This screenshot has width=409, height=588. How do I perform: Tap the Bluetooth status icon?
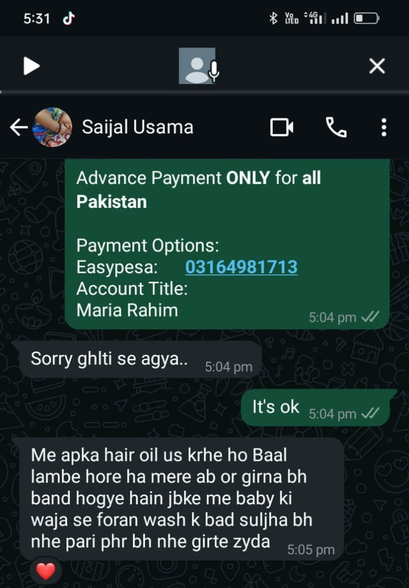(x=273, y=18)
